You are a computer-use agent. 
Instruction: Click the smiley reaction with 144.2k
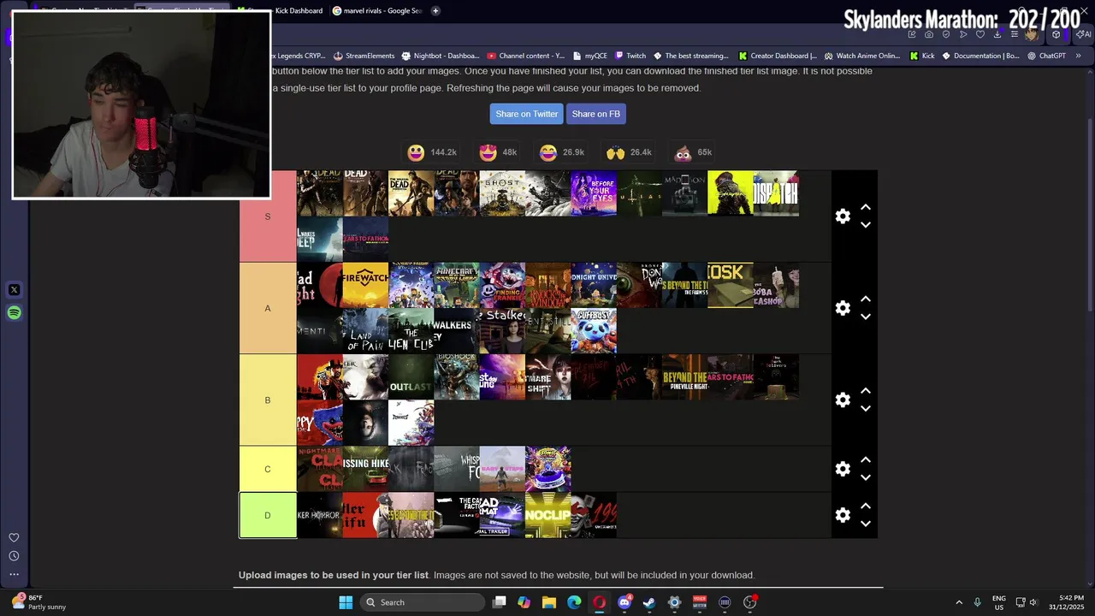432,152
